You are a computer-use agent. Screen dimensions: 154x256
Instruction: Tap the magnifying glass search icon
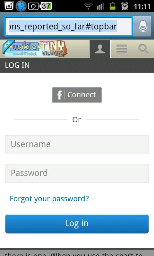[143, 49]
